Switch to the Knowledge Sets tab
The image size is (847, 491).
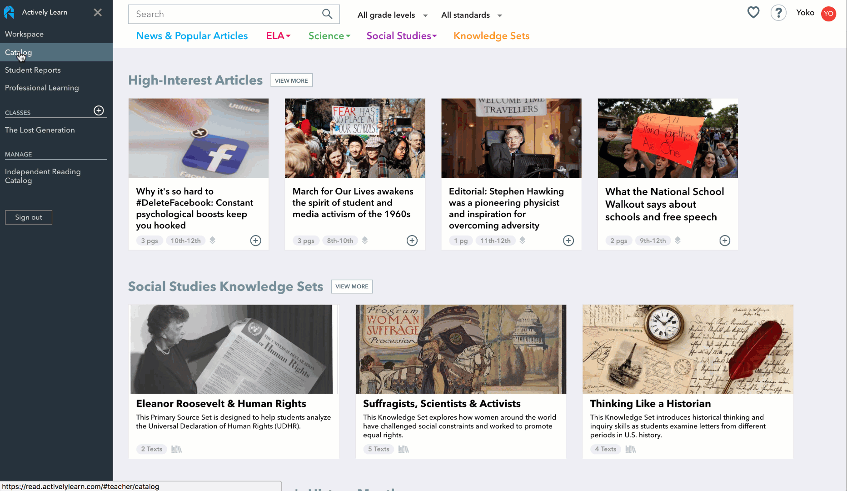tap(491, 36)
